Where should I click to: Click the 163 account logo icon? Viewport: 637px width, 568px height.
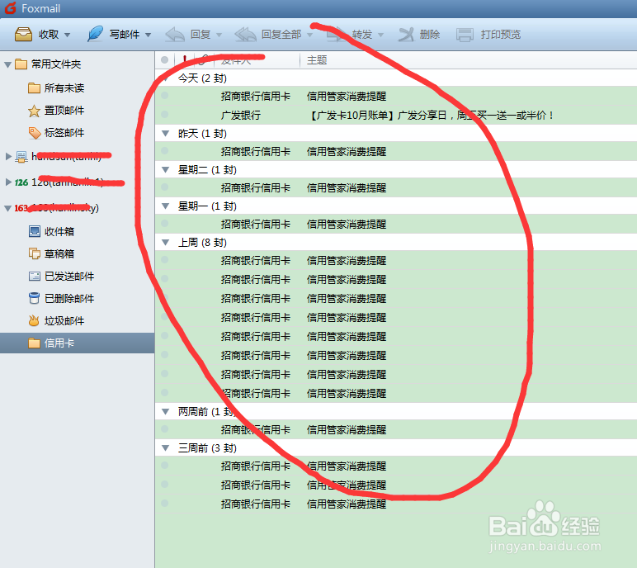(x=21, y=208)
